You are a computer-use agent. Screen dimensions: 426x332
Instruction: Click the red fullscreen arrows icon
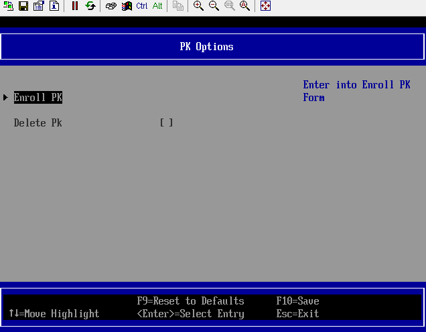(x=266, y=6)
